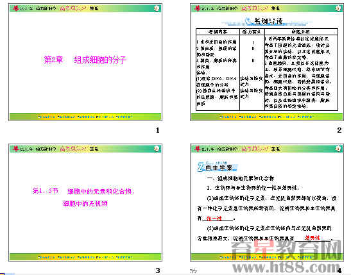Click the star animation icon below slide 4

click(x=193, y=271)
